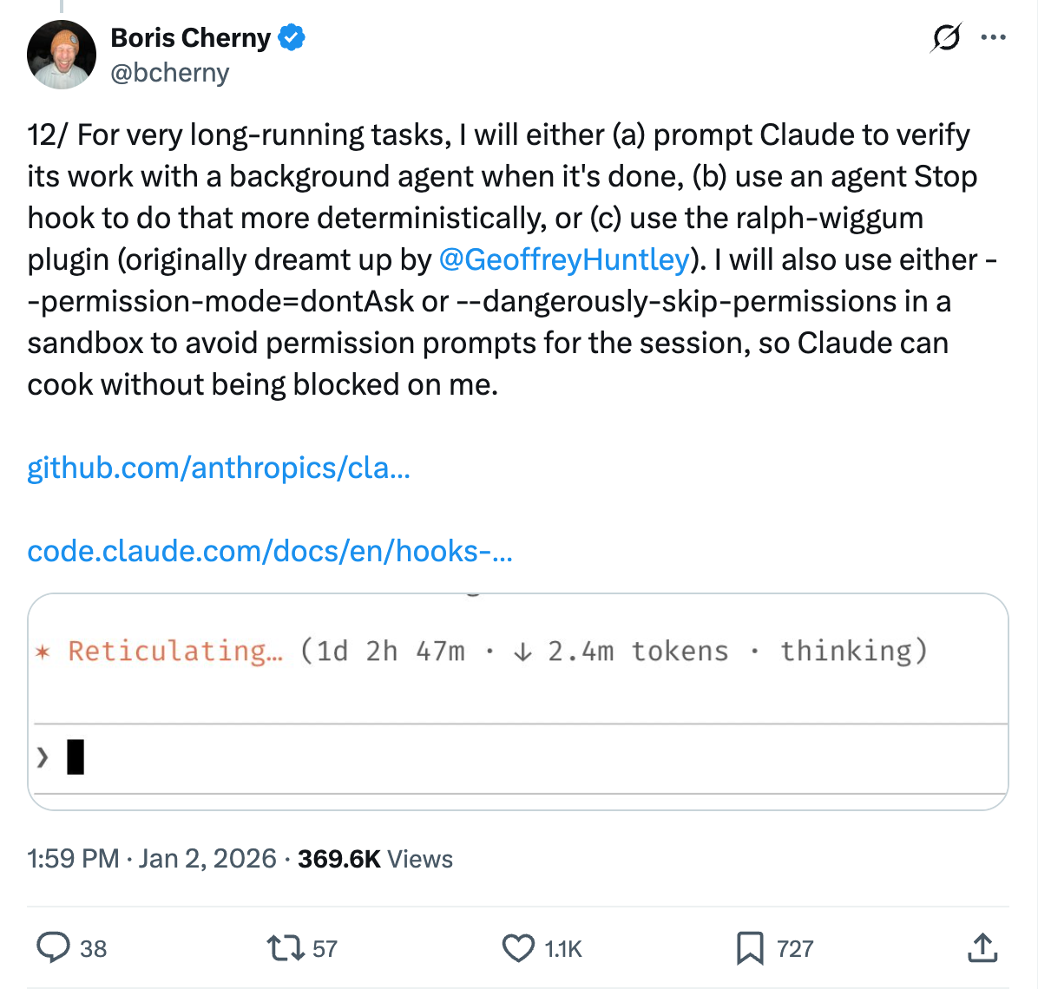This screenshot has width=1038, height=989.
Task: Follow the github.com/anthropics link
Action: tap(219, 468)
